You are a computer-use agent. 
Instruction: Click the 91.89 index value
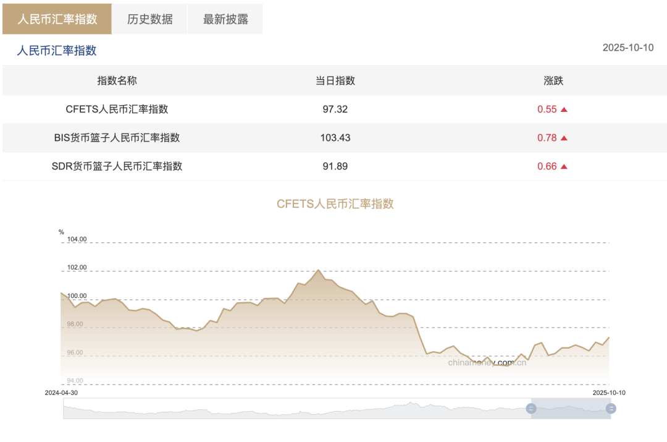(x=335, y=166)
